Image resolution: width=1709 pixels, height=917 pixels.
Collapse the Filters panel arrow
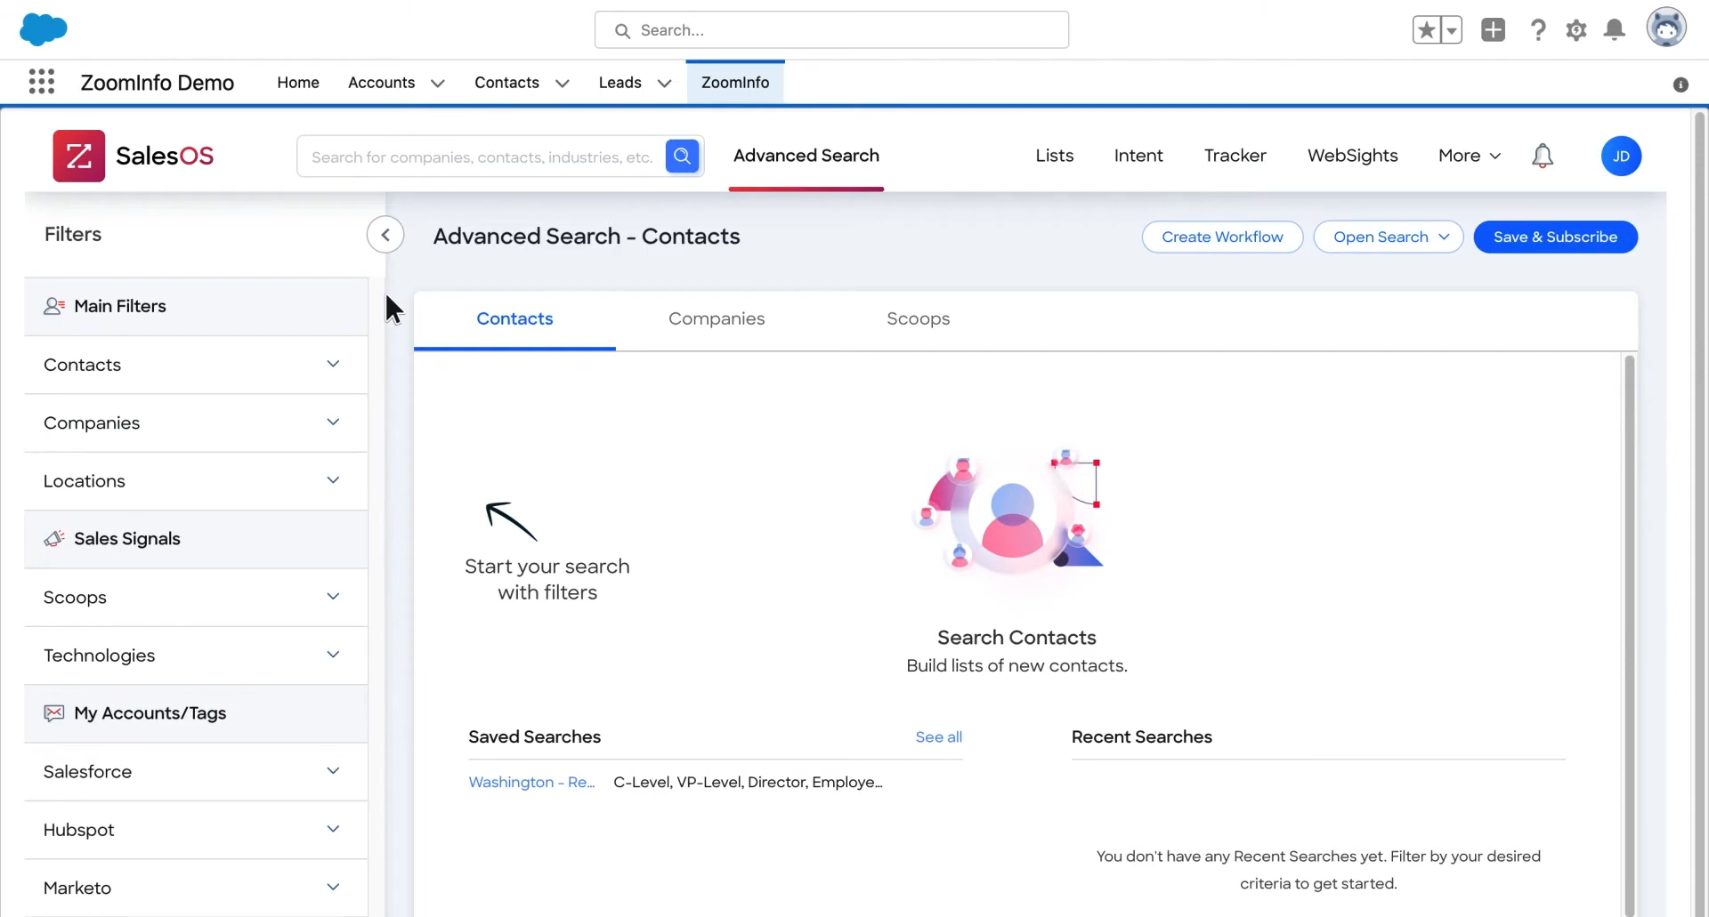click(385, 235)
